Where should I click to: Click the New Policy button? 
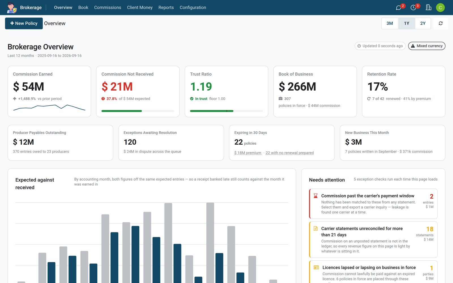click(x=24, y=23)
